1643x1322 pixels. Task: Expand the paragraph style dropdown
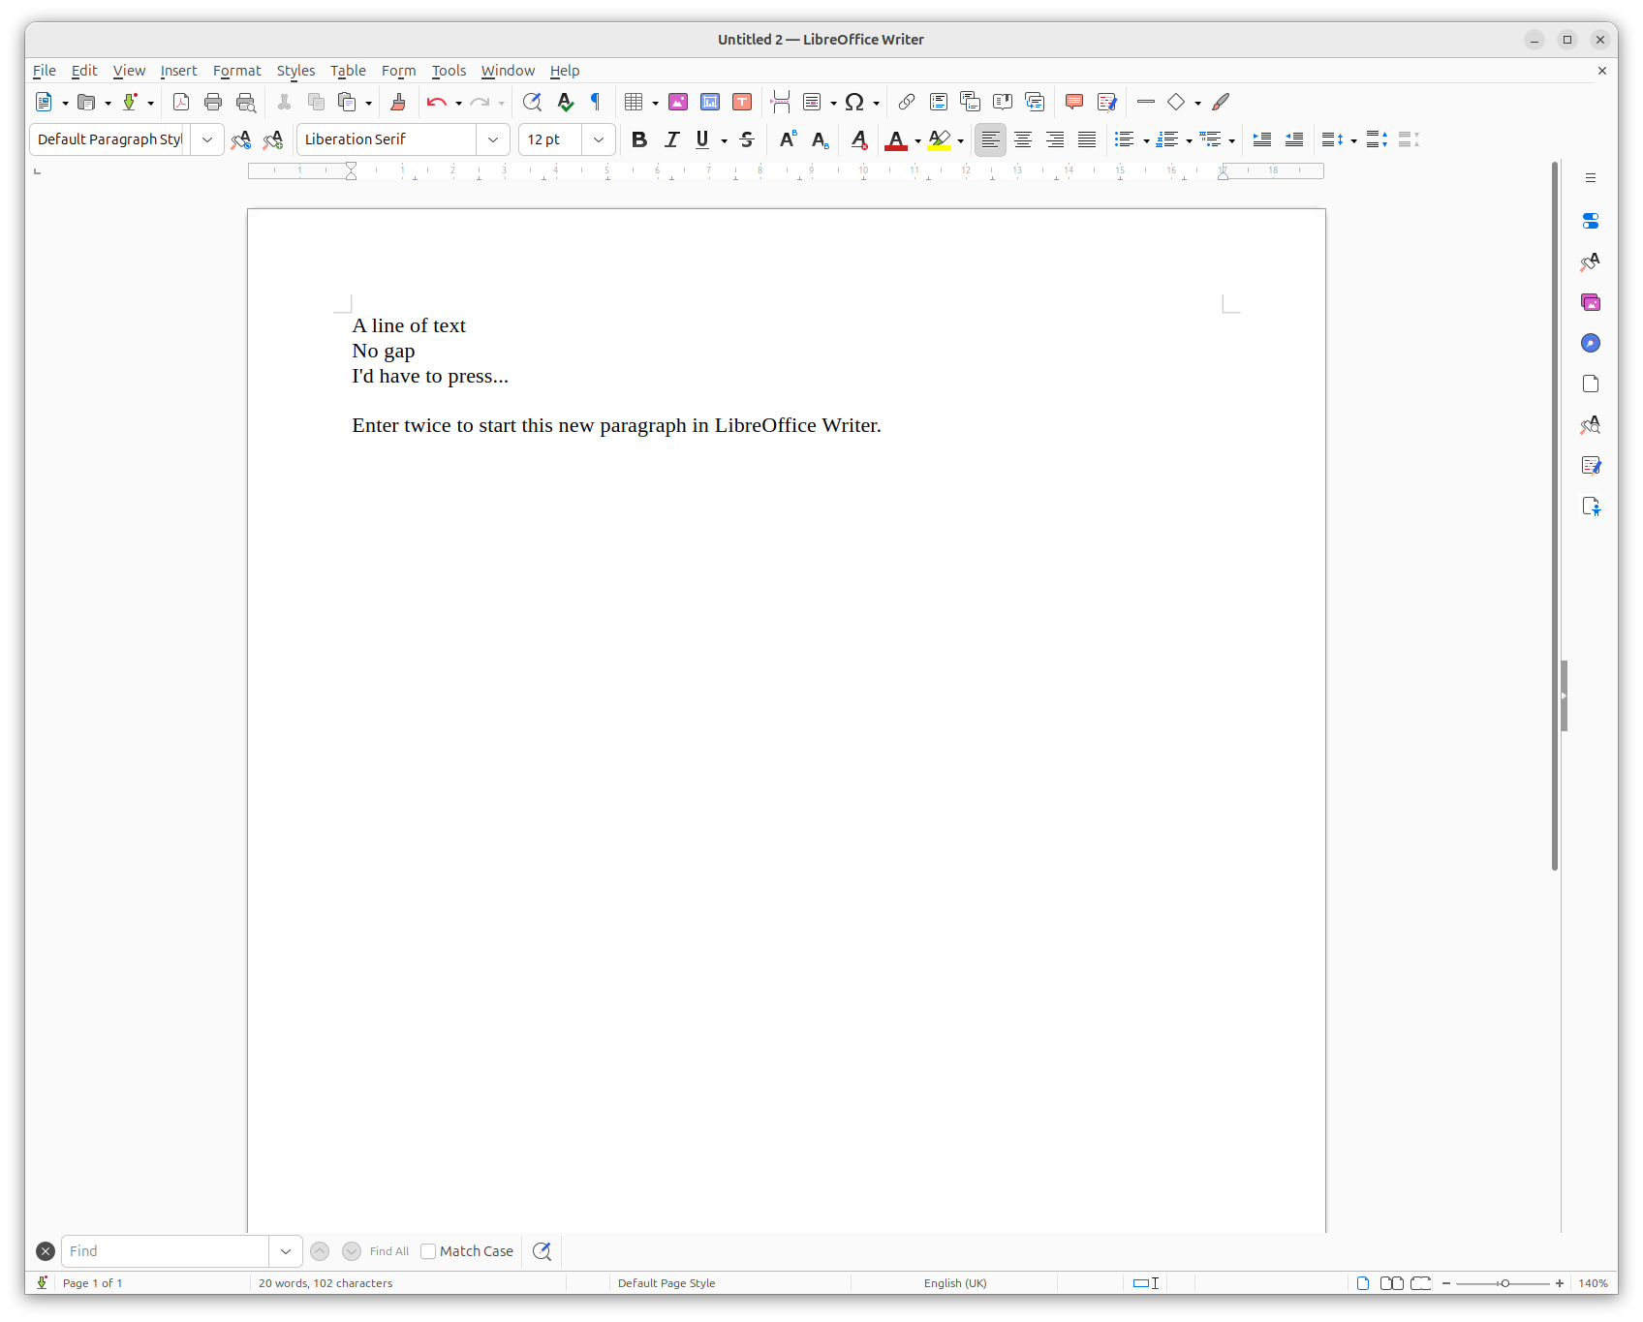click(207, 139)
